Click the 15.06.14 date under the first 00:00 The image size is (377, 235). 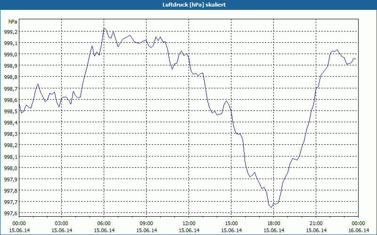19,230
